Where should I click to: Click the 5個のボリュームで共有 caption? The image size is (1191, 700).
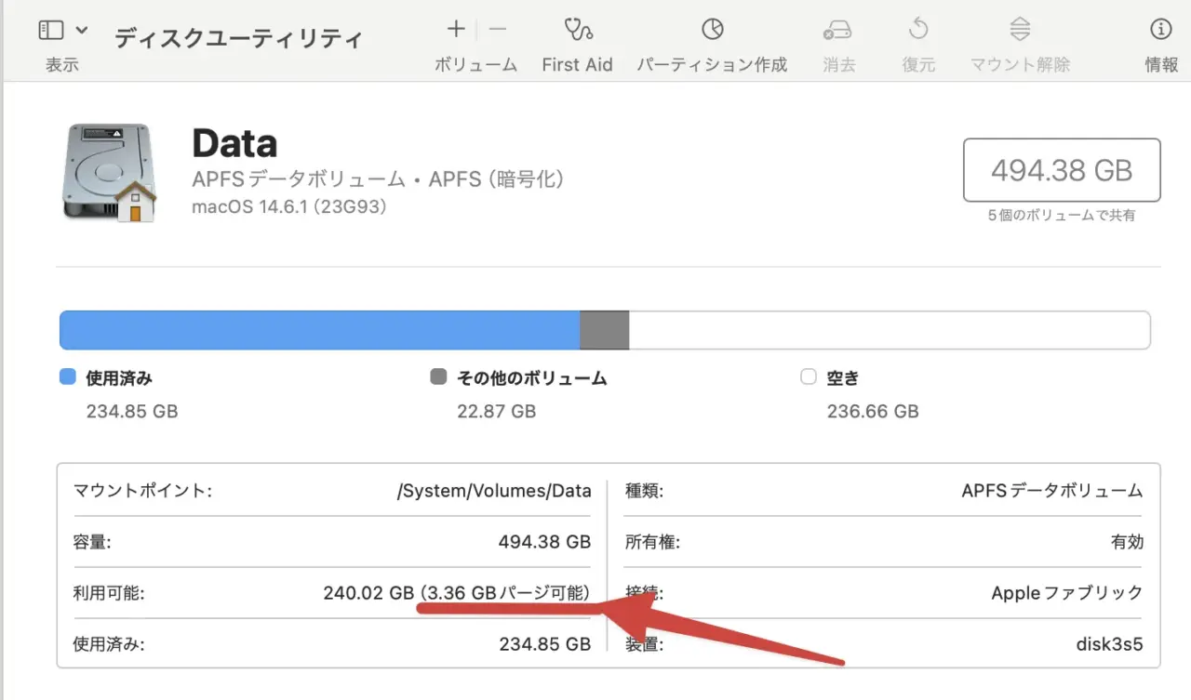point(1062,215)
